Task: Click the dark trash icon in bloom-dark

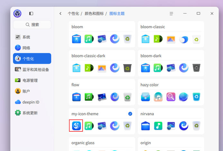Action: click(x=196, y=68)
